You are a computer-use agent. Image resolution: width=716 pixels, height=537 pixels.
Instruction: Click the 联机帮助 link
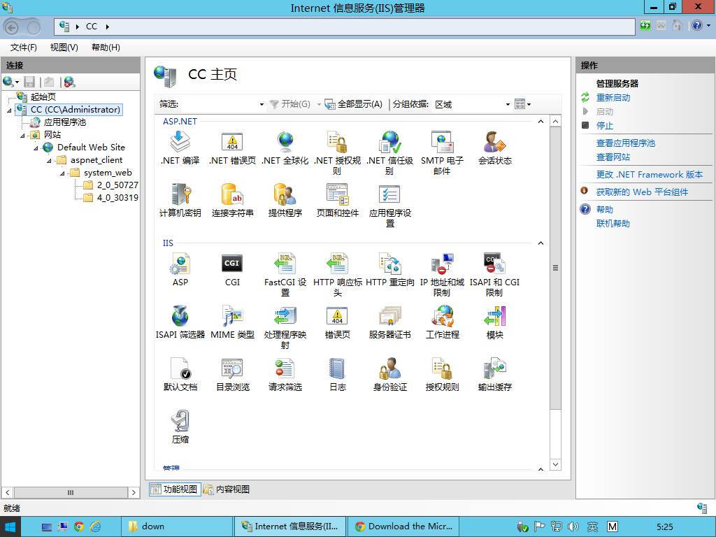[x=613, y=223]
